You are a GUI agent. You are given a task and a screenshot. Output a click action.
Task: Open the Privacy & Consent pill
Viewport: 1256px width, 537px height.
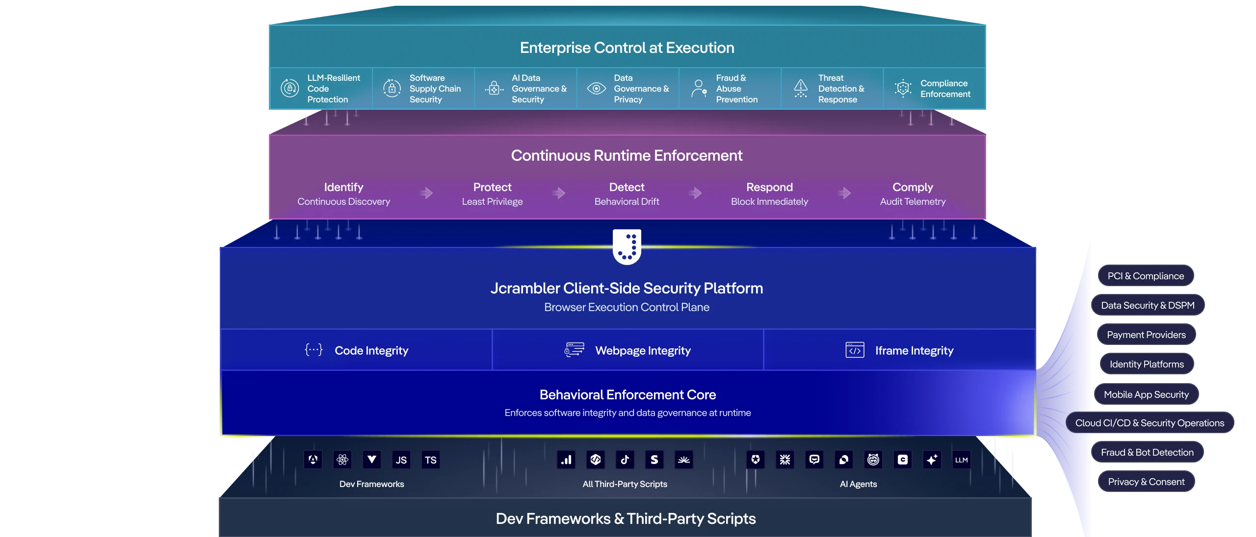coord(1146,482)
